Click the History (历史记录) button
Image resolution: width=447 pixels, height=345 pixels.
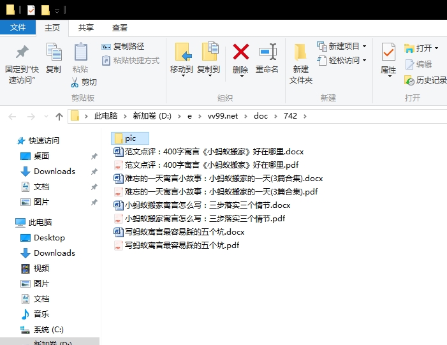[425, 80]
